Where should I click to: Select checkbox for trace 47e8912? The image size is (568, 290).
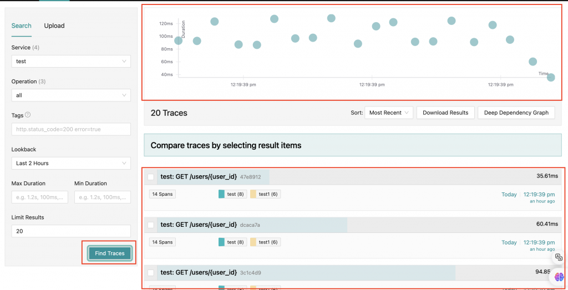(x=151, y=177)
